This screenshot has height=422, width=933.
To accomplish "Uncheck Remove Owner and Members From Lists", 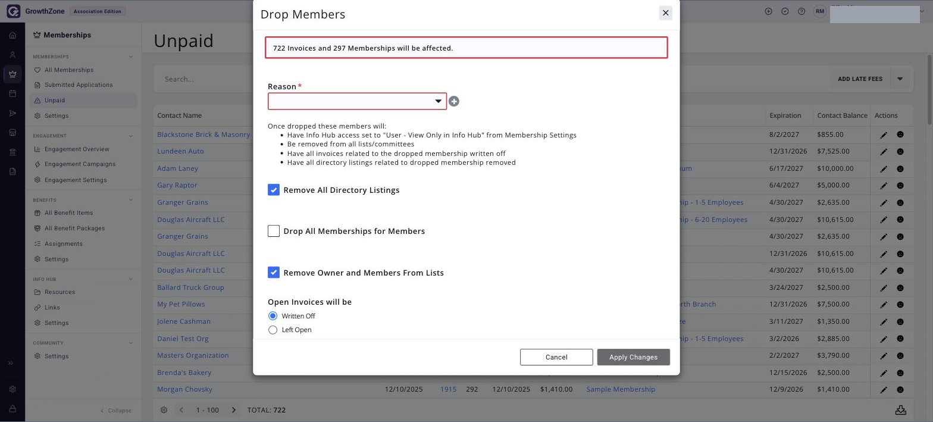I will point(274,273).
